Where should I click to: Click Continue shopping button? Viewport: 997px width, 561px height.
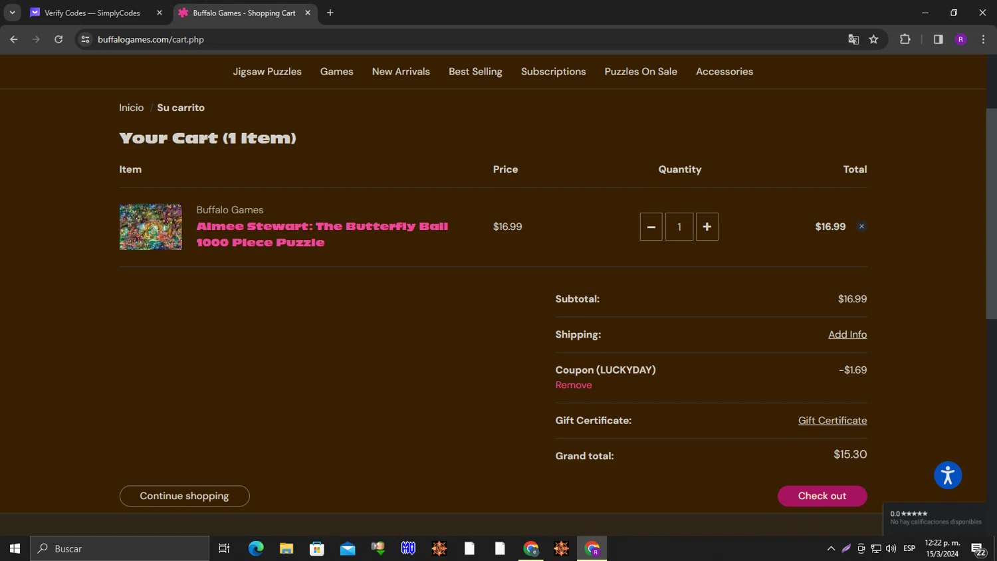click(x=184, y=496)
